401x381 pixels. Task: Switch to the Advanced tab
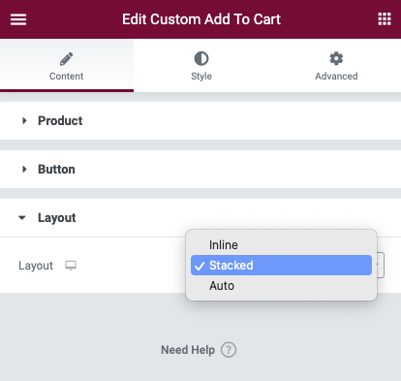pos(336,66)
